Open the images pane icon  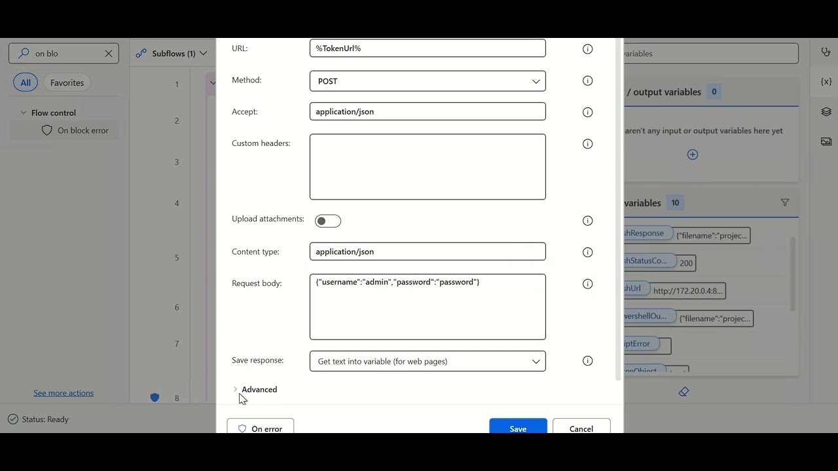[x=826, y=141]
